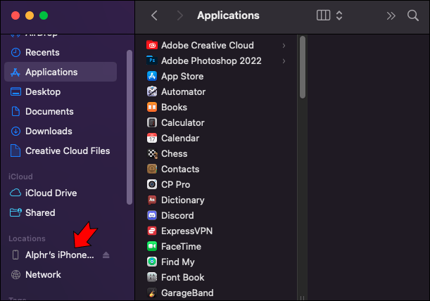Select Downloads in the sidebar
This screenshot has width=430, height=301.
pos(49,131)
